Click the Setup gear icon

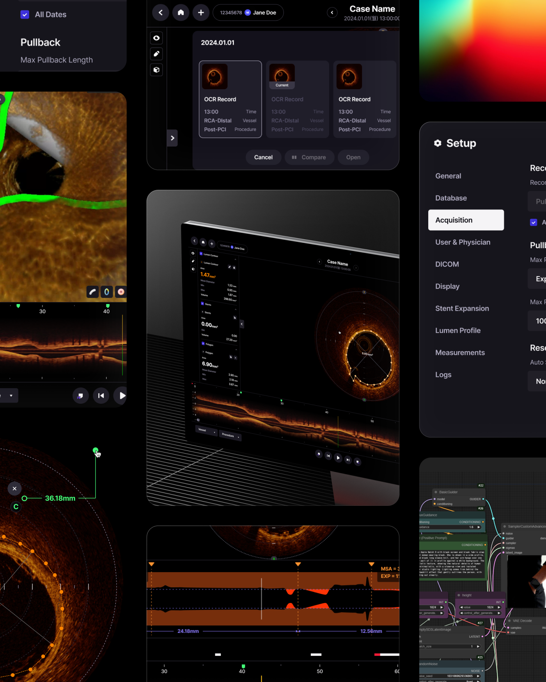pos(438,143)
